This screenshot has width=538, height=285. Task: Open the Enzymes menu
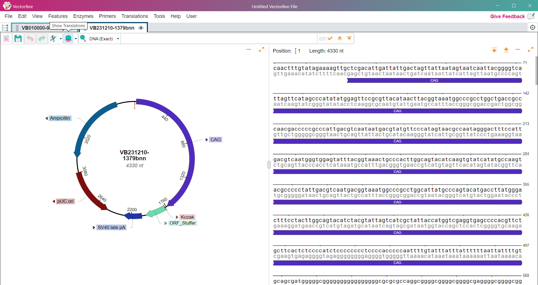coord(83,16)
